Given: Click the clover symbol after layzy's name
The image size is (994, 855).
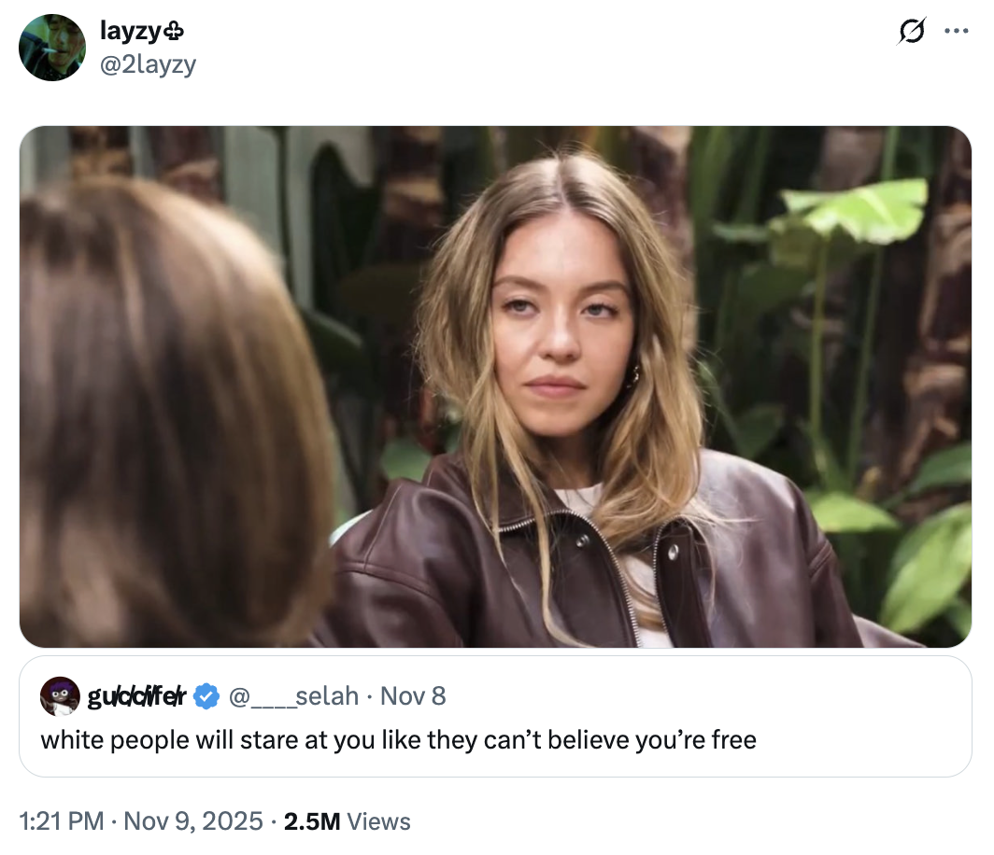Looking at the screenshot, I should click(172, 29).
